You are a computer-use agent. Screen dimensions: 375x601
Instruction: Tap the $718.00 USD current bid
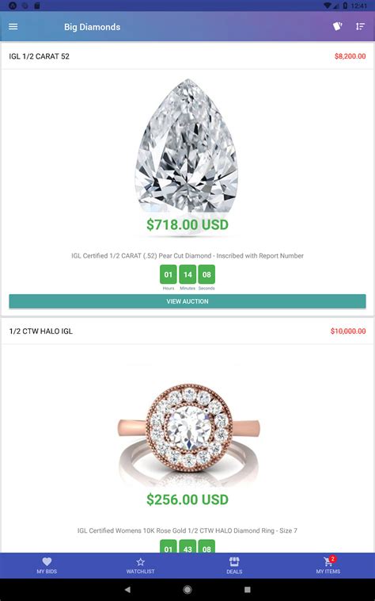click(x=187, y=224)
